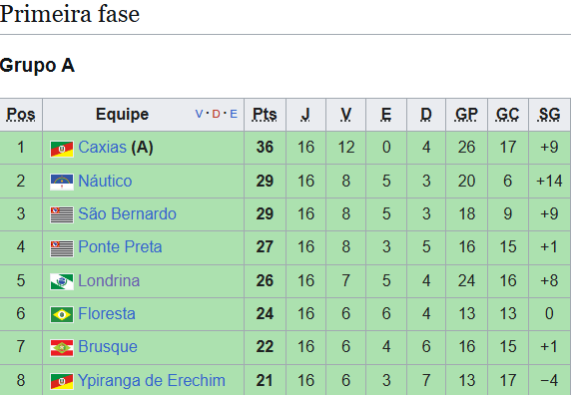Click the São Paulo flag beside São Bernardo

tap(62, 215)
